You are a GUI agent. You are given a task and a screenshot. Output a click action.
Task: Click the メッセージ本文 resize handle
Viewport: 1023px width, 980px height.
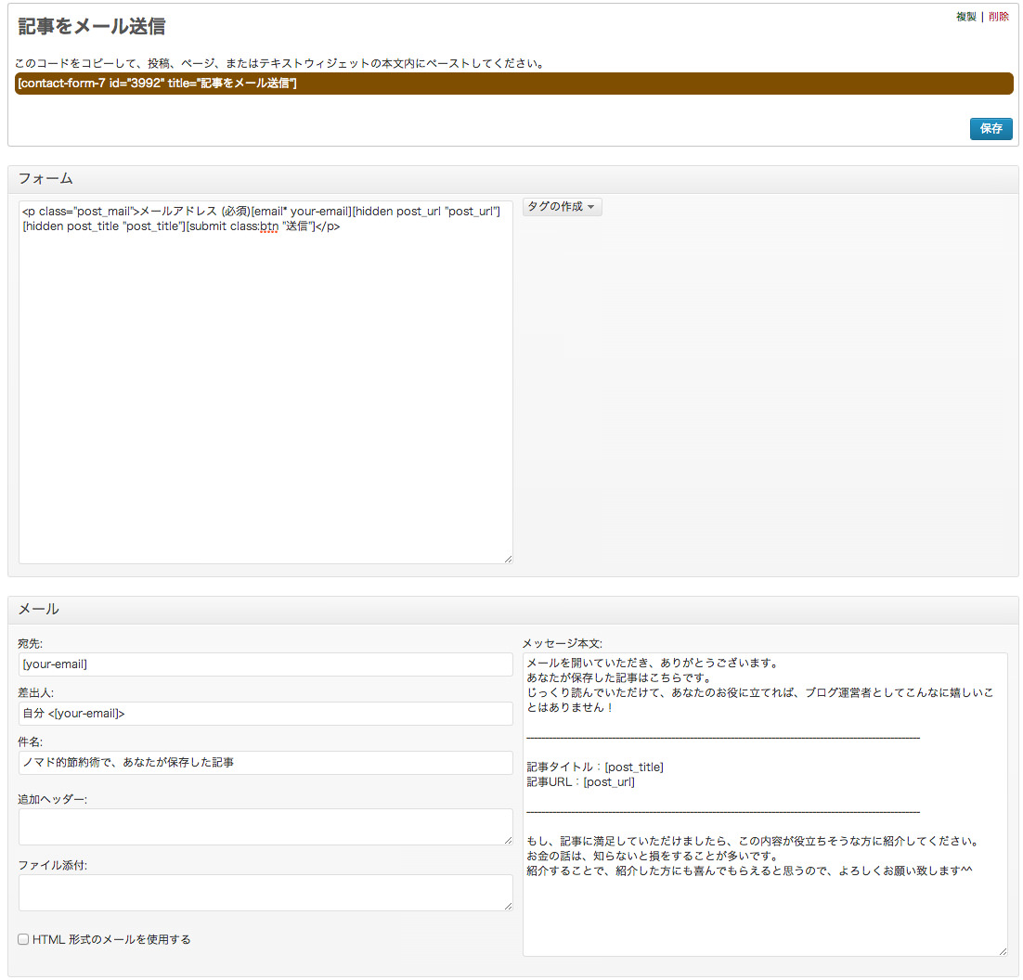coord(1003,951)
